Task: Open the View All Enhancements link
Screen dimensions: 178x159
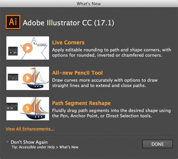Action: 30,129
